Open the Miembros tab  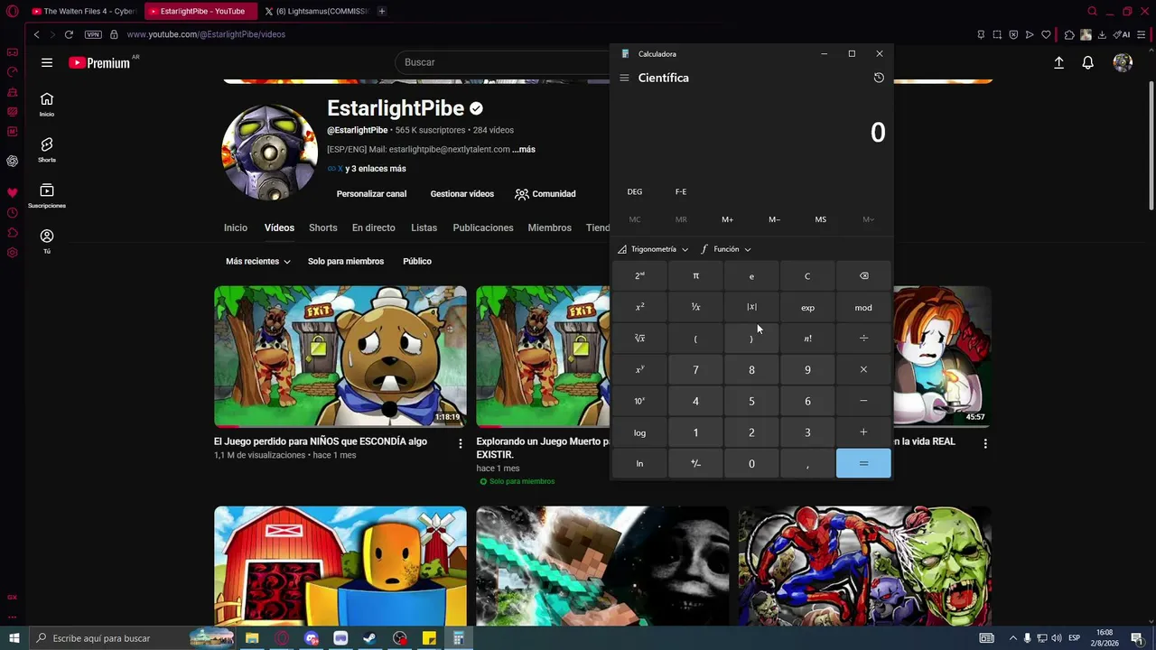click(x=550, y=227)
